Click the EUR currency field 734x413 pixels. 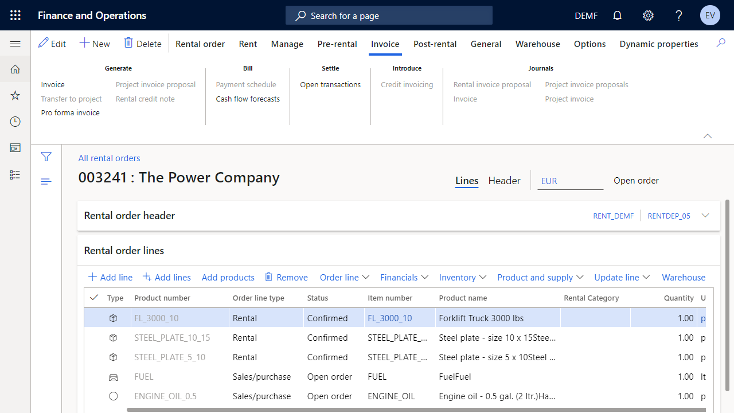tap(571, 181)
